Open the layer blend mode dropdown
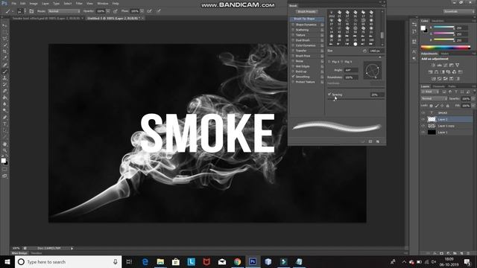477x268 pixels. tap(434, 99)
